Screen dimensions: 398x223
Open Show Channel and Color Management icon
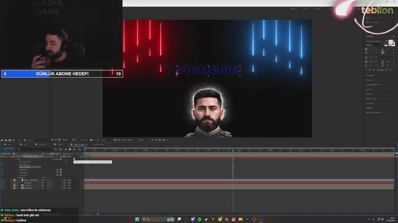click(x=98, y=140)
